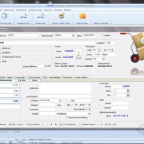
Task: Open the Consulta Geral toolbar icon
Action: (41, 16)
